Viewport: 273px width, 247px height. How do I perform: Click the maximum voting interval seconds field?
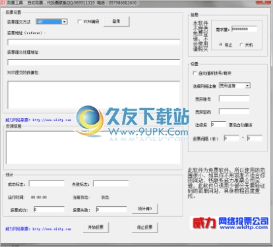click(255, 138)
